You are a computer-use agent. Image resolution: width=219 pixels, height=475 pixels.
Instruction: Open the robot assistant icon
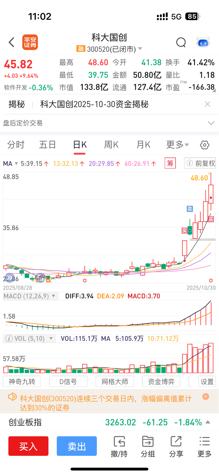203,42
